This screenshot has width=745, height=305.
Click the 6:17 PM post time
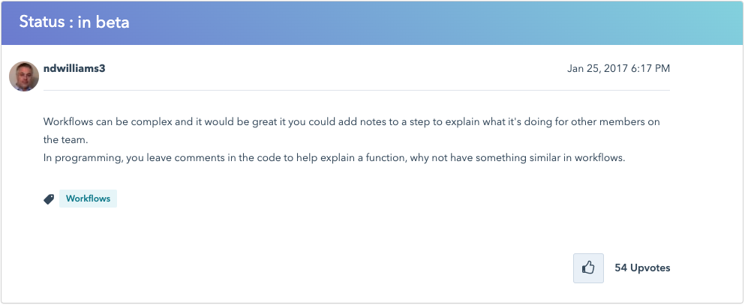(x=650, y=69)
